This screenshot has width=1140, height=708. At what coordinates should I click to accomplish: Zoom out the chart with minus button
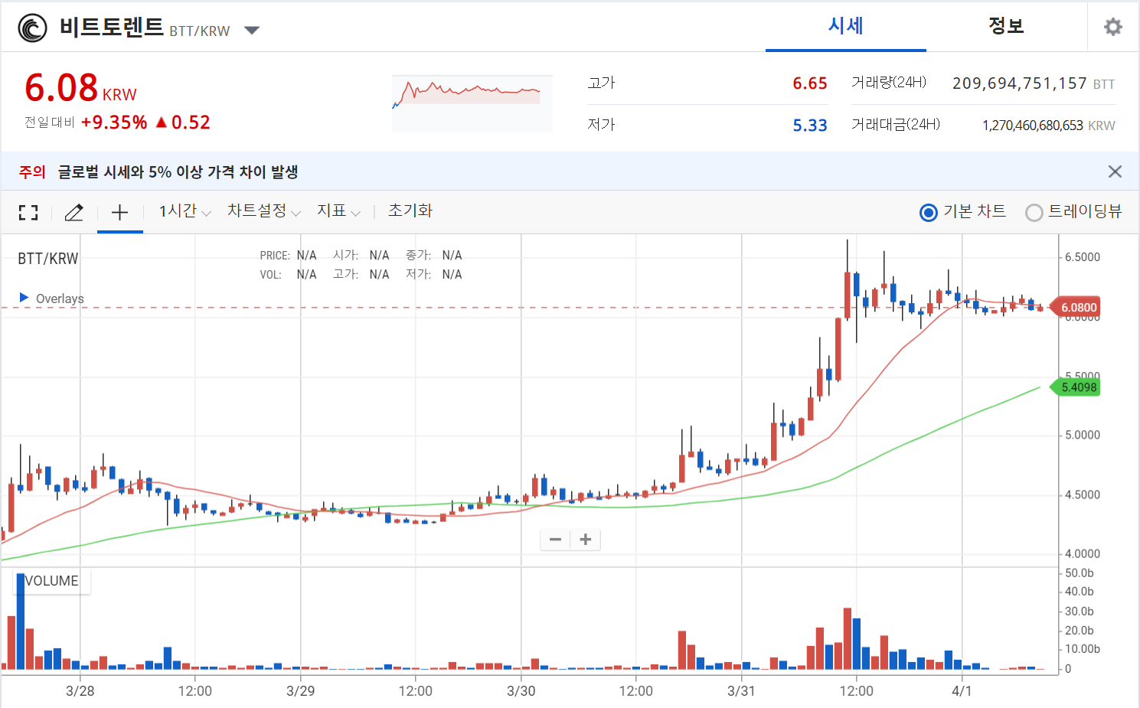[x=556, y=540]
